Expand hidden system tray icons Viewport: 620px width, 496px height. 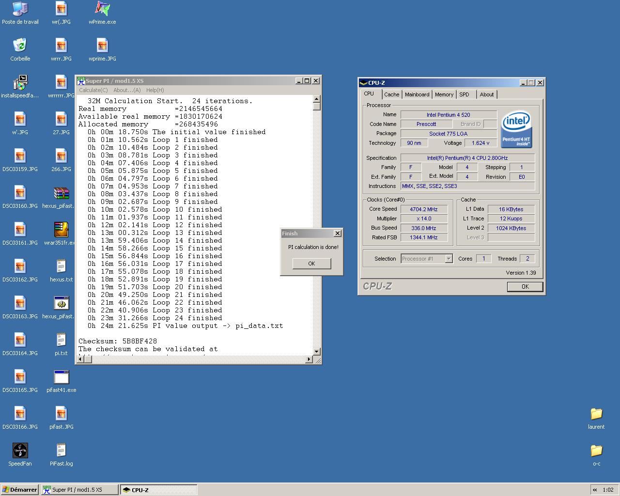[595, 490]
